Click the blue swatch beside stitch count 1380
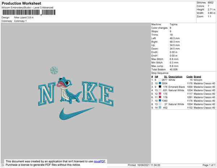The height and width of the screenshot is (168, 217). (160, 101)
